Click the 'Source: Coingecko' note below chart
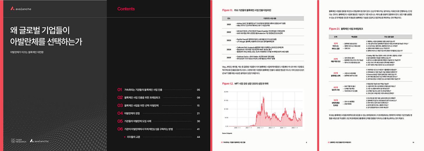The image size is (424, 151). click(x=227, y=133)
